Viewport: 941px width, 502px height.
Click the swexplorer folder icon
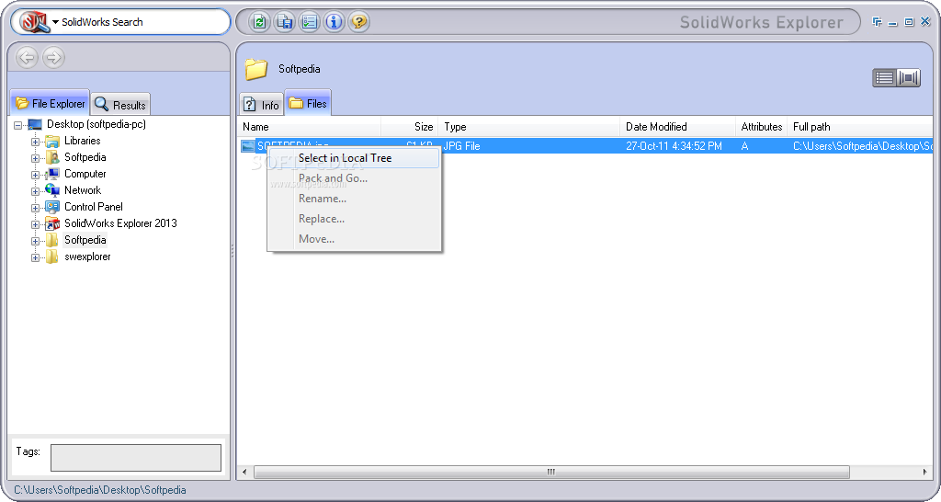click(52, 257)
